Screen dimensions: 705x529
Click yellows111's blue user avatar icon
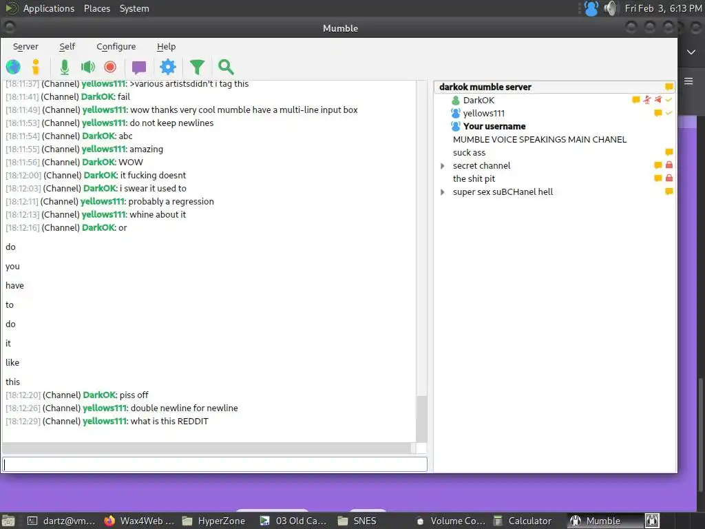click(456, 114)
